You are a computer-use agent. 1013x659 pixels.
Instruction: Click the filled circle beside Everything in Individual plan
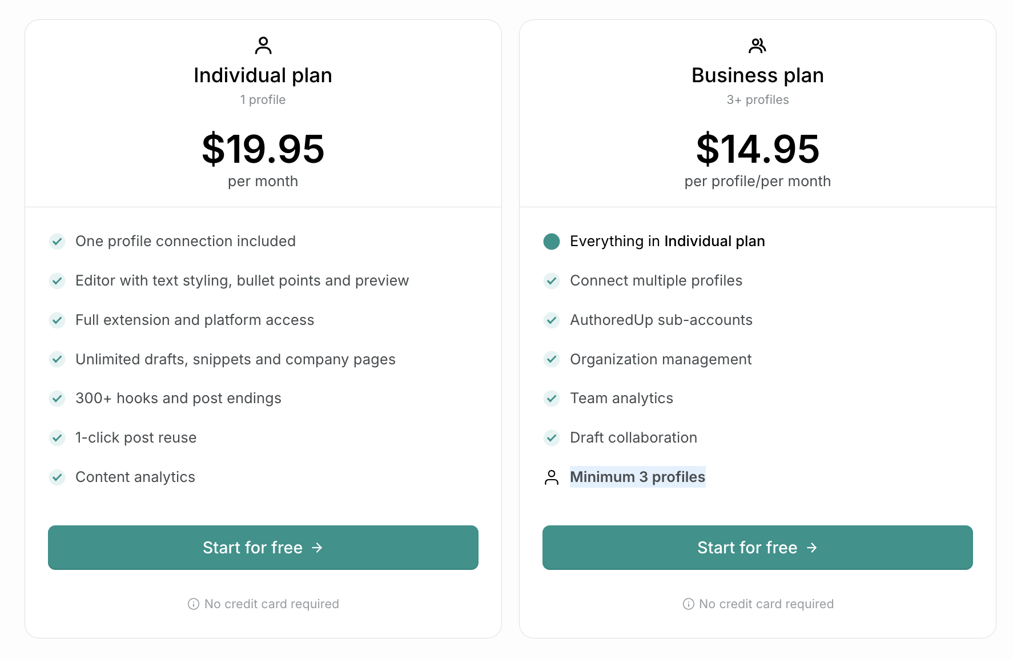552,241
